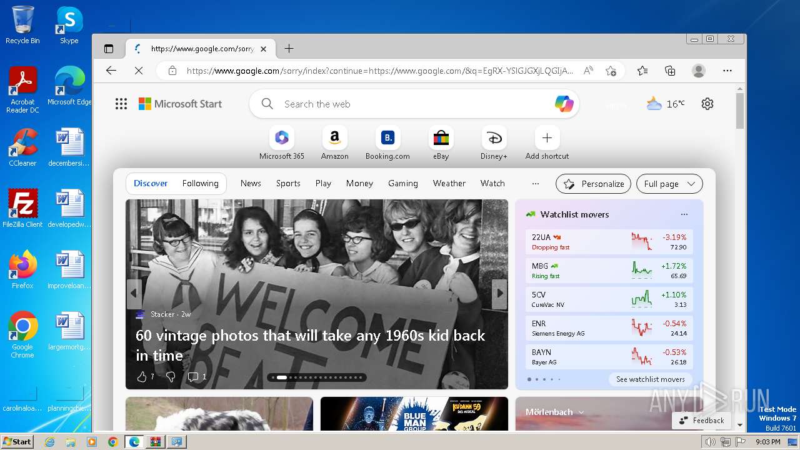The width and height of the screenshot is (800, 450).
Task: Open the Blue Man Group card thumbnail
Action: (x=414, y=414)
